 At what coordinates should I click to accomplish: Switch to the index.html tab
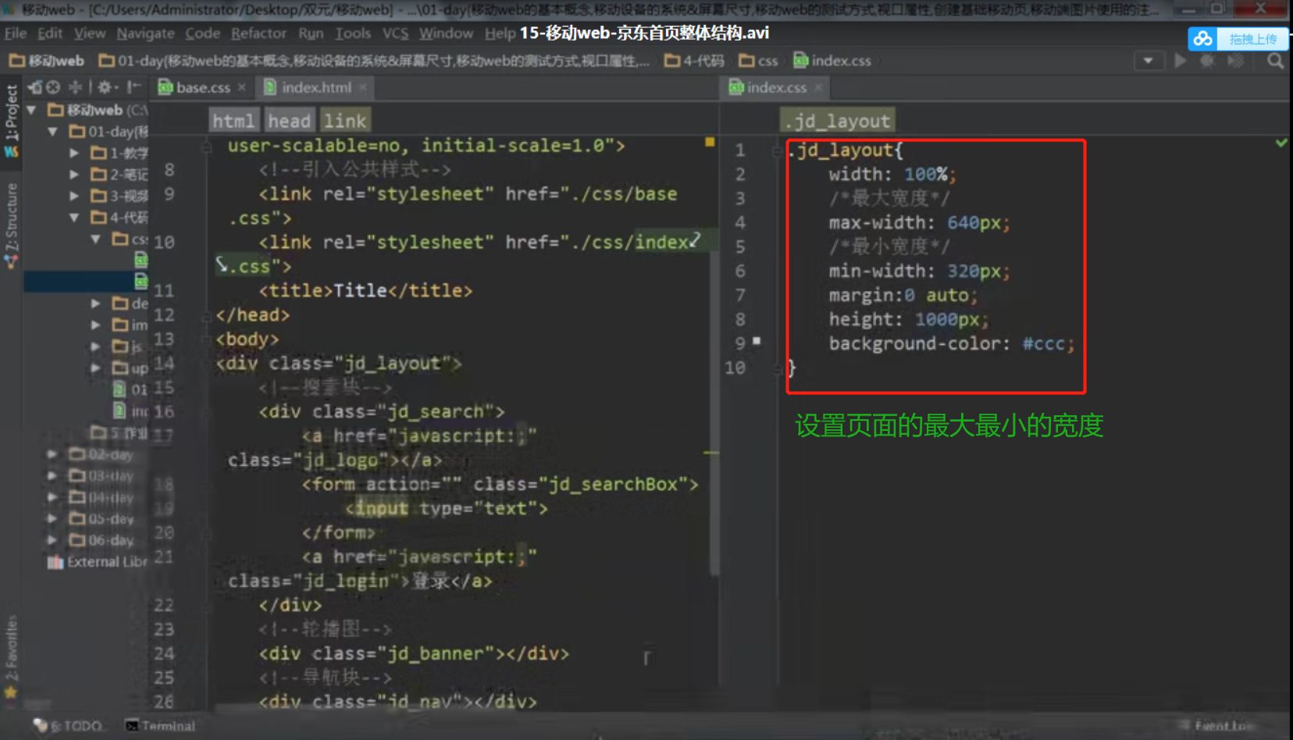pyautogui.click(x=315, y=87)
